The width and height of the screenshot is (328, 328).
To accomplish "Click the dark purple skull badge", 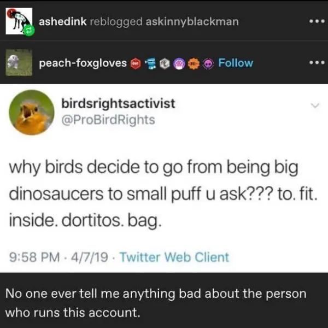I will click(208, 63).
